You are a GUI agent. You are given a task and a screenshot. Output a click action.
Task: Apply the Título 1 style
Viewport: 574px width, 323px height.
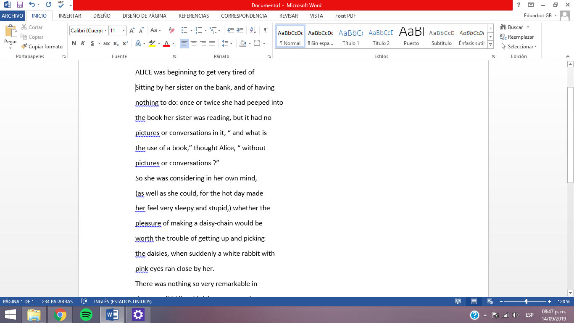pos(351,37)
